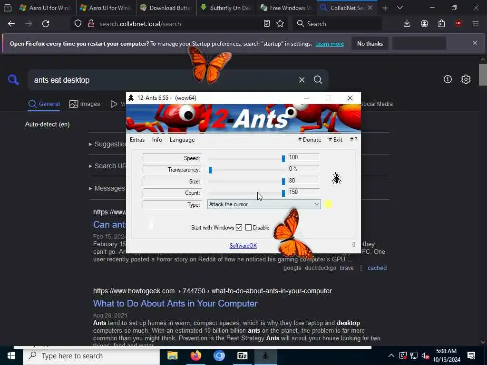487x365 pixels.
Task: Toggle Start with Windows checkbox
Action: coord(239,228)
